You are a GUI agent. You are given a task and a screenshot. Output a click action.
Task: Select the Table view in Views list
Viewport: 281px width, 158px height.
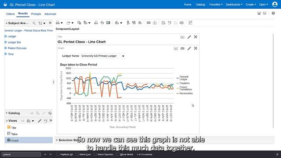[14, 134]
